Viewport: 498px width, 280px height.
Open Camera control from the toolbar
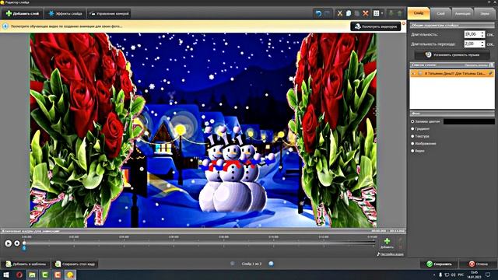tap(109, 14)
